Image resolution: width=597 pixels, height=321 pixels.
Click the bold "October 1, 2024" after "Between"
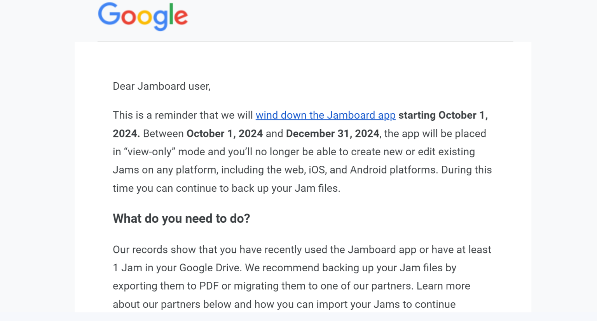(x=224, y=134)
